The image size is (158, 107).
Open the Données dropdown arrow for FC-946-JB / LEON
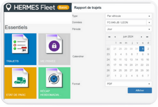click(149, 23)
